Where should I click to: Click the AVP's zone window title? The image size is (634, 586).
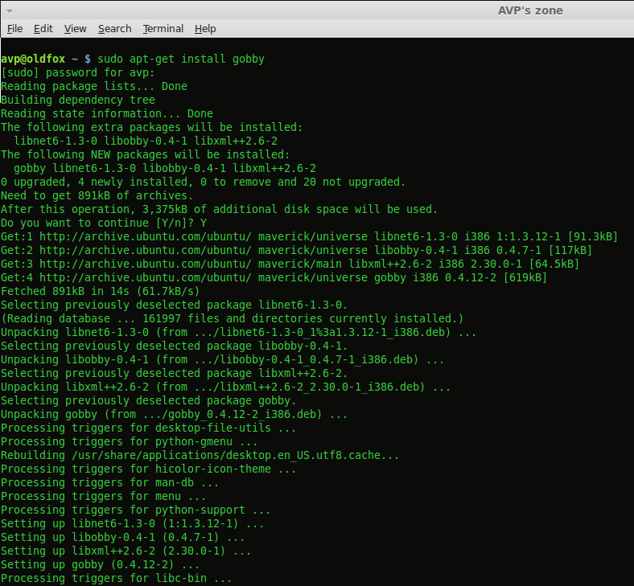click(530, 10)
